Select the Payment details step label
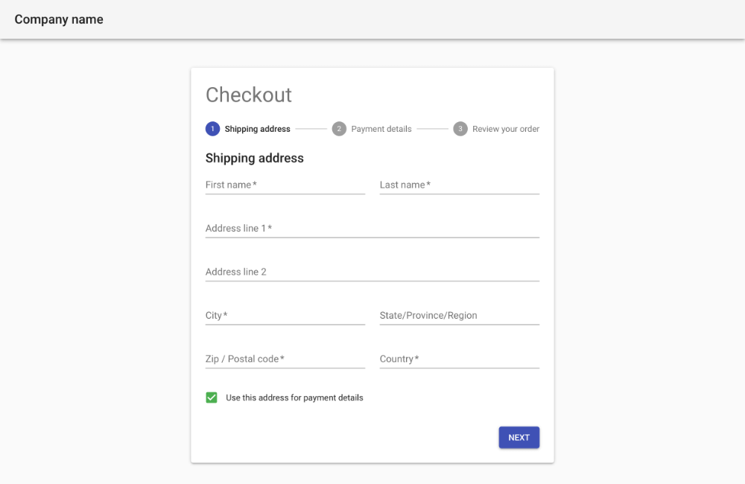Screen dimensions: 745x484 pyautogui.click(x=381, y=129)
